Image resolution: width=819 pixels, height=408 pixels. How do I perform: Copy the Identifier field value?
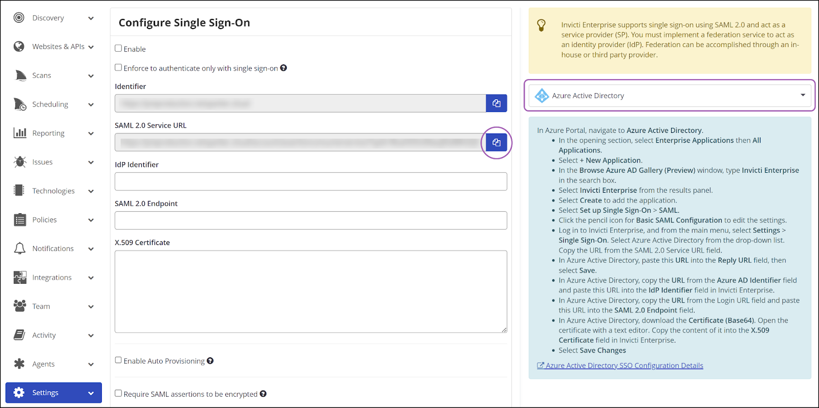pyautogui.click(x=497, y=103)
